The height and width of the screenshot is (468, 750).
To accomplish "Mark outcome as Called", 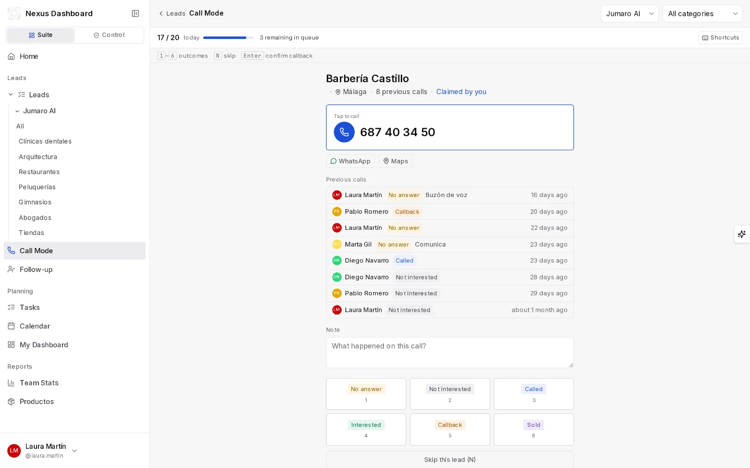I will coord(534,394).
